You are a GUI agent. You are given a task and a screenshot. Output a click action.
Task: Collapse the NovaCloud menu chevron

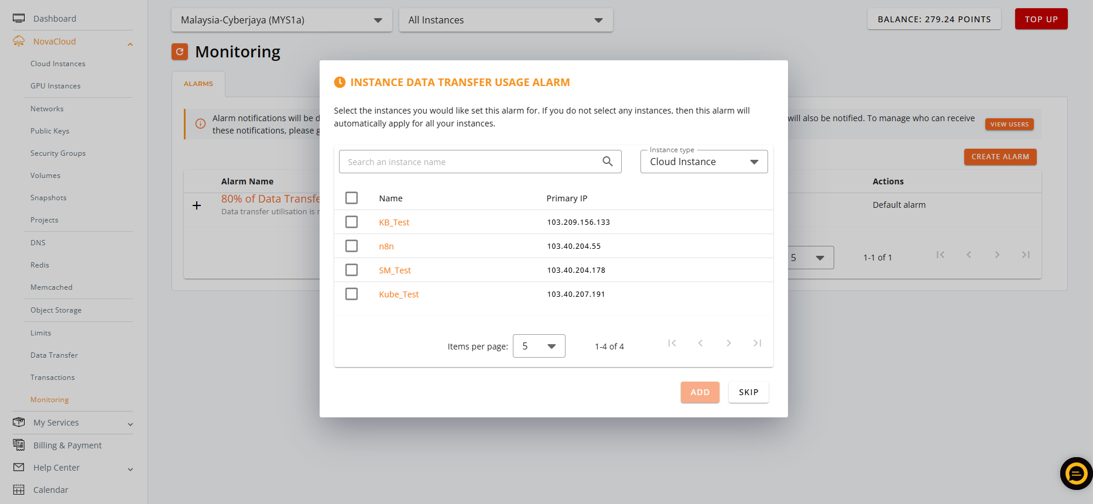(x=130, y=44)
